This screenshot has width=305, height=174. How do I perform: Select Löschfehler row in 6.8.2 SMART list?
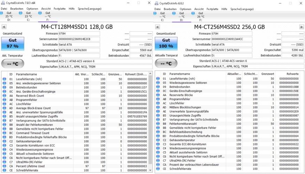click(230, 103)
